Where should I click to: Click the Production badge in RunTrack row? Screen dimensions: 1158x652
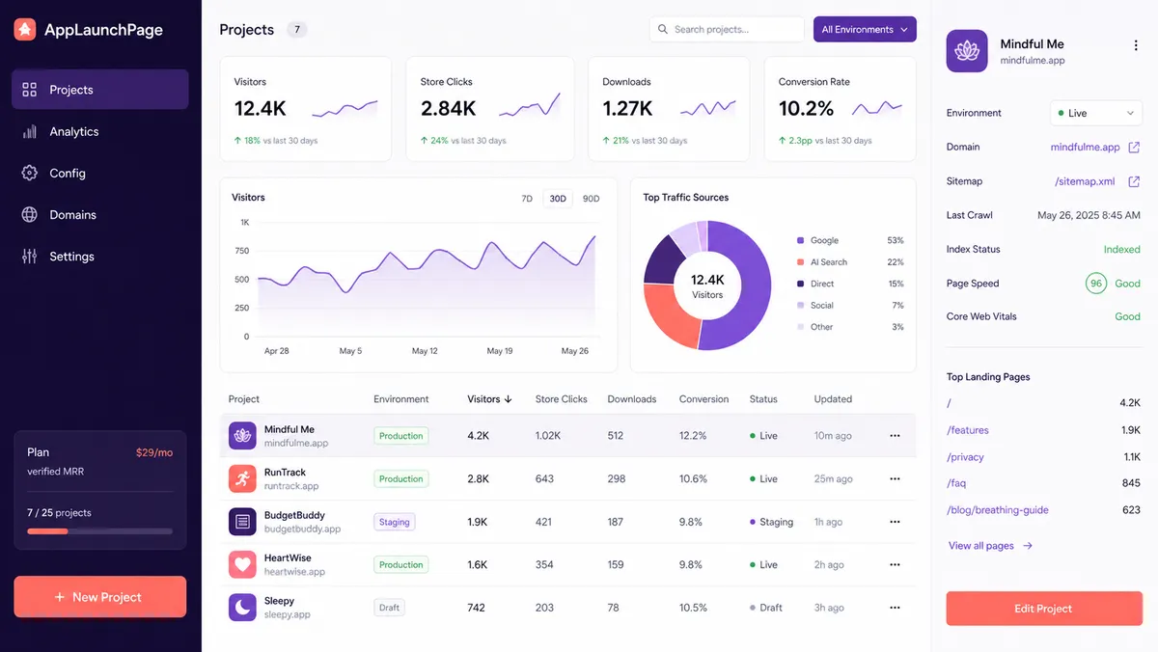(x=400, y=479)
